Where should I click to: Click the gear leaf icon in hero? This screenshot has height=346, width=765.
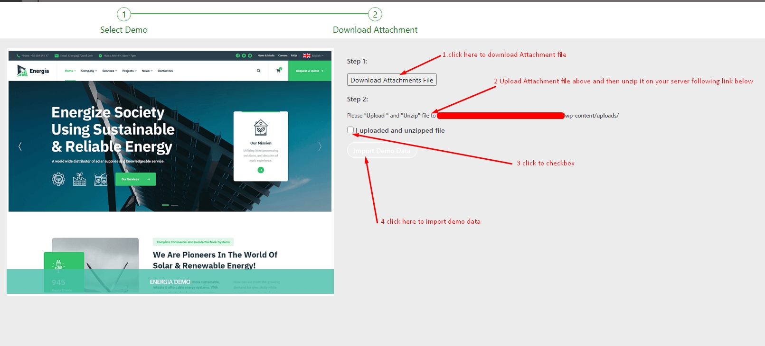pos(58,179)
